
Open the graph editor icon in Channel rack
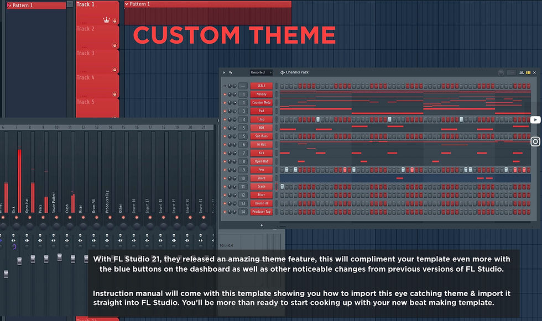pyautogui.click(x=522, y=72)
